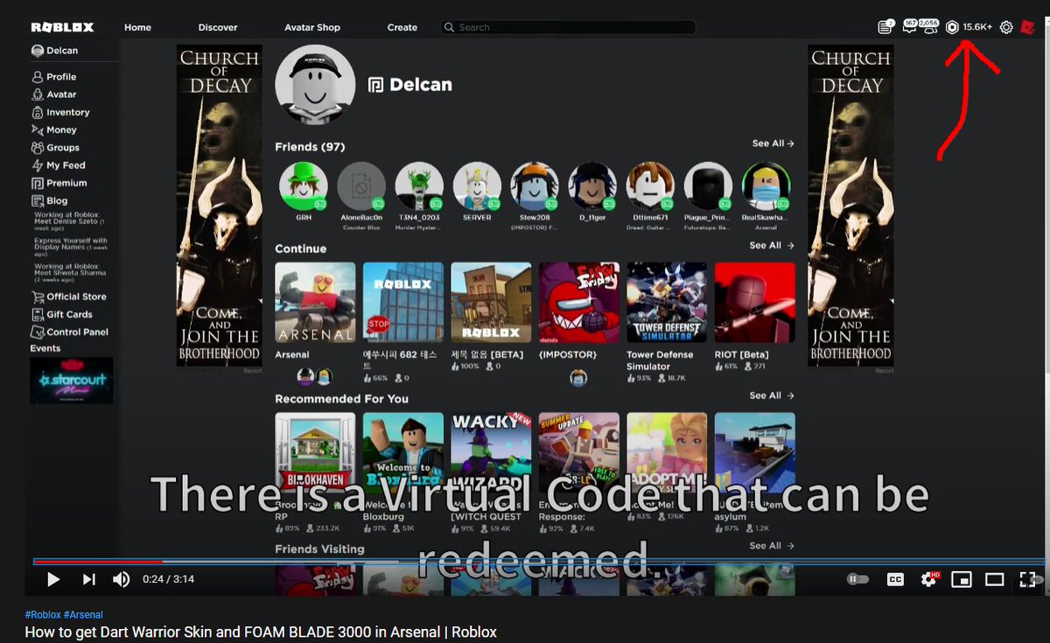1050x643 pixels.
Task: Open the Arsenal game thumbnail
Action: tap(315, 303)
